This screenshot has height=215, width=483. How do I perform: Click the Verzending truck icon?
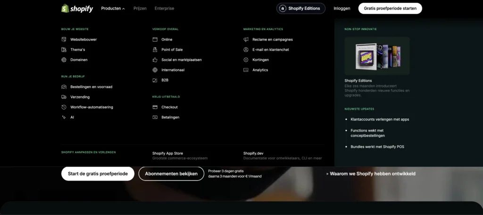(x=64, y=97)
